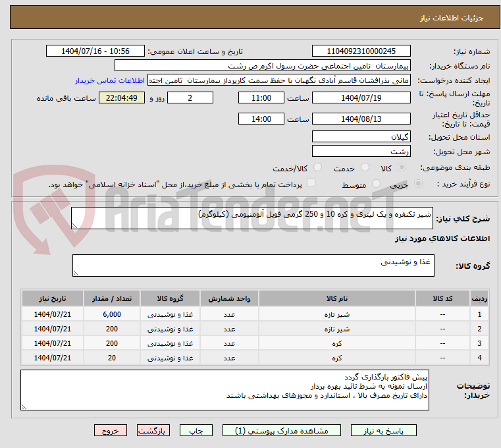Click کره in row 3
This screenshot has height=448, width=501.
337,343
